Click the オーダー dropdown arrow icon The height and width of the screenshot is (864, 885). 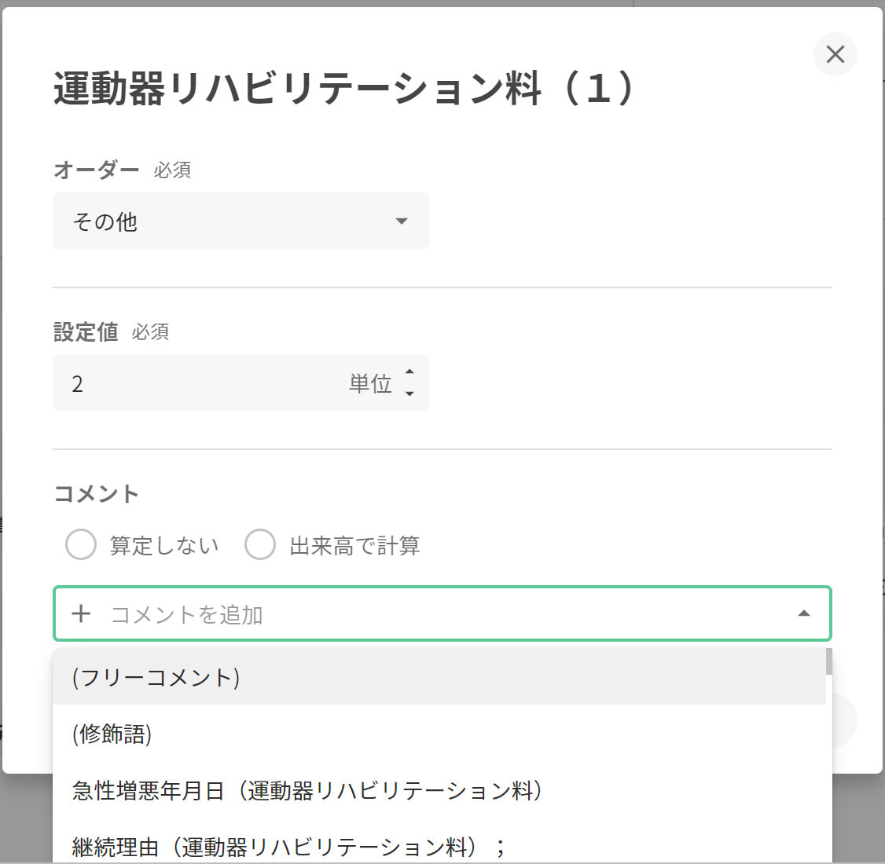tap(402, 221)
